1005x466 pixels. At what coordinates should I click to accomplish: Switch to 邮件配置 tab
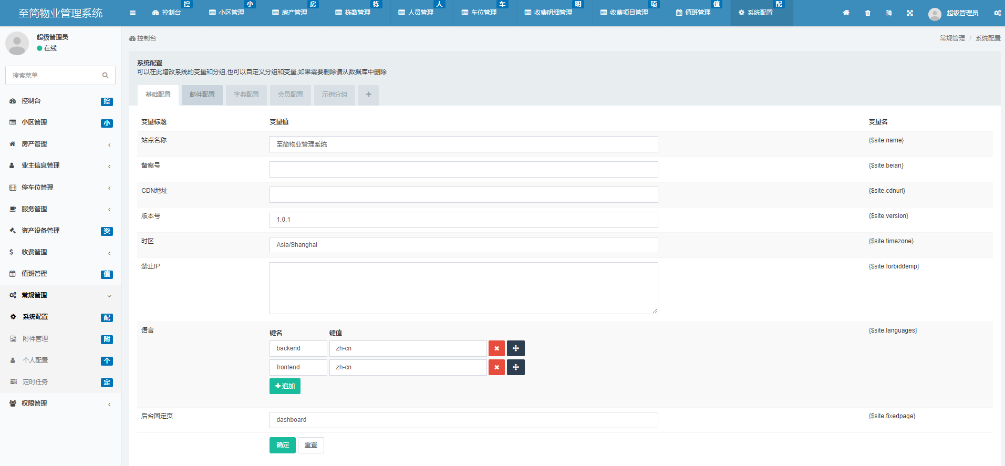point(202,95)
